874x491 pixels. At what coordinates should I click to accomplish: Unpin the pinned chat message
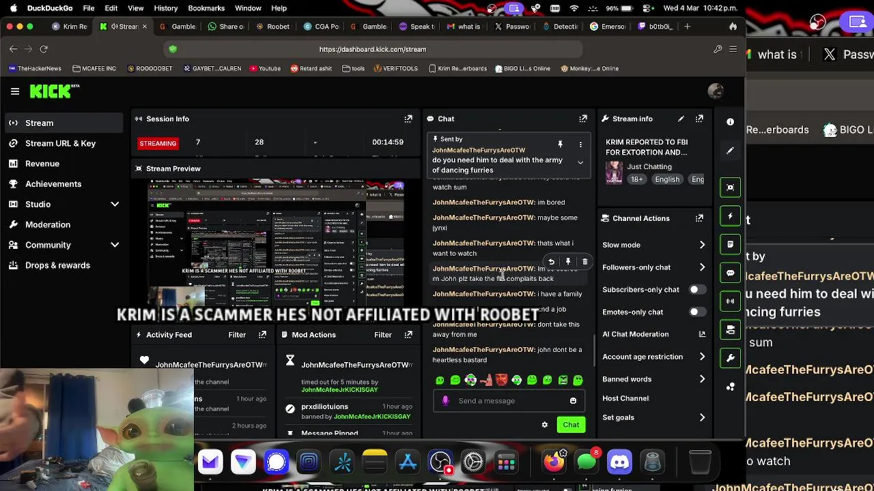(560, 144)
